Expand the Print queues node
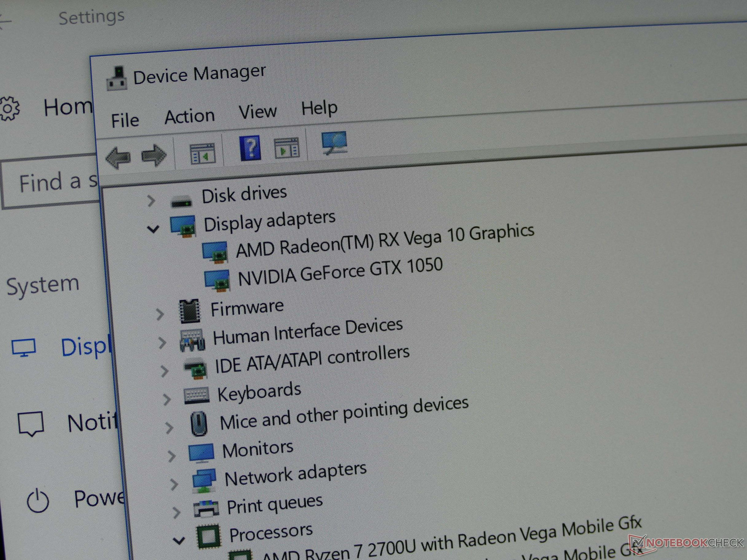This screenshot has width=747, height=560. 176,512
